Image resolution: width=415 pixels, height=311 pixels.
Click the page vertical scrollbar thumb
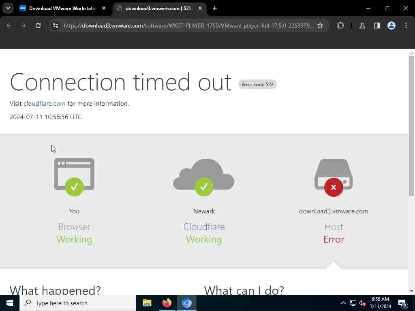tap(411, 126)
